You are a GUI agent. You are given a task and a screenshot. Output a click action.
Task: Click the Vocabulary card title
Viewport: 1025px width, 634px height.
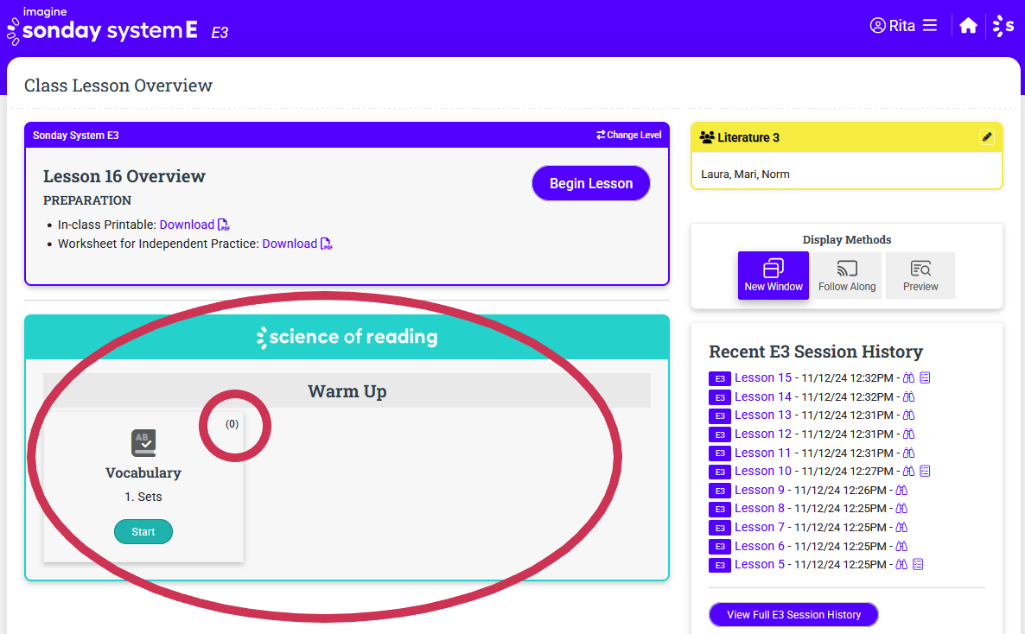(143, 472)
